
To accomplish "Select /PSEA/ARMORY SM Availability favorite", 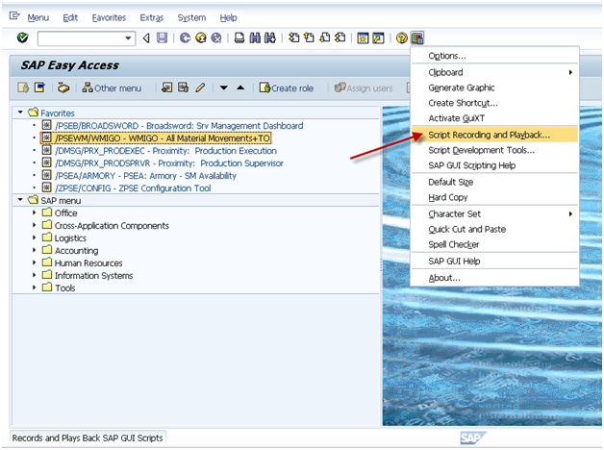I will pyautogui.click(x=145, y=176).
